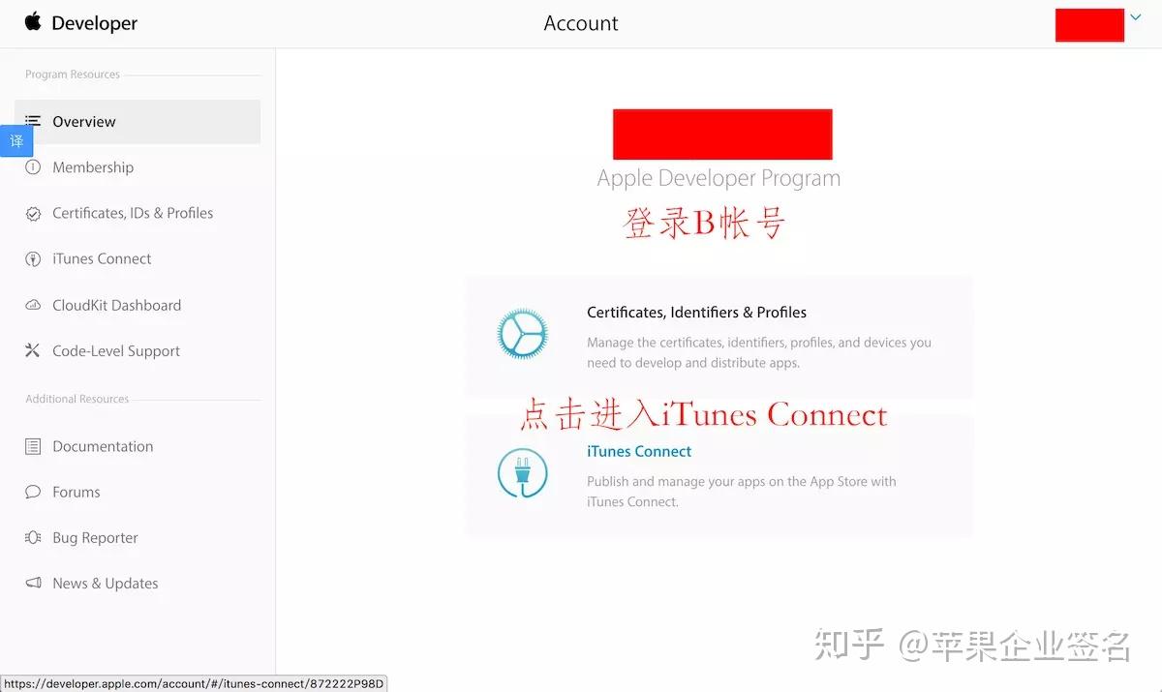Viewport: 1162px width, 692px height.
Task: Click the Apple Developer Program heading
Action: pos(719,178)
